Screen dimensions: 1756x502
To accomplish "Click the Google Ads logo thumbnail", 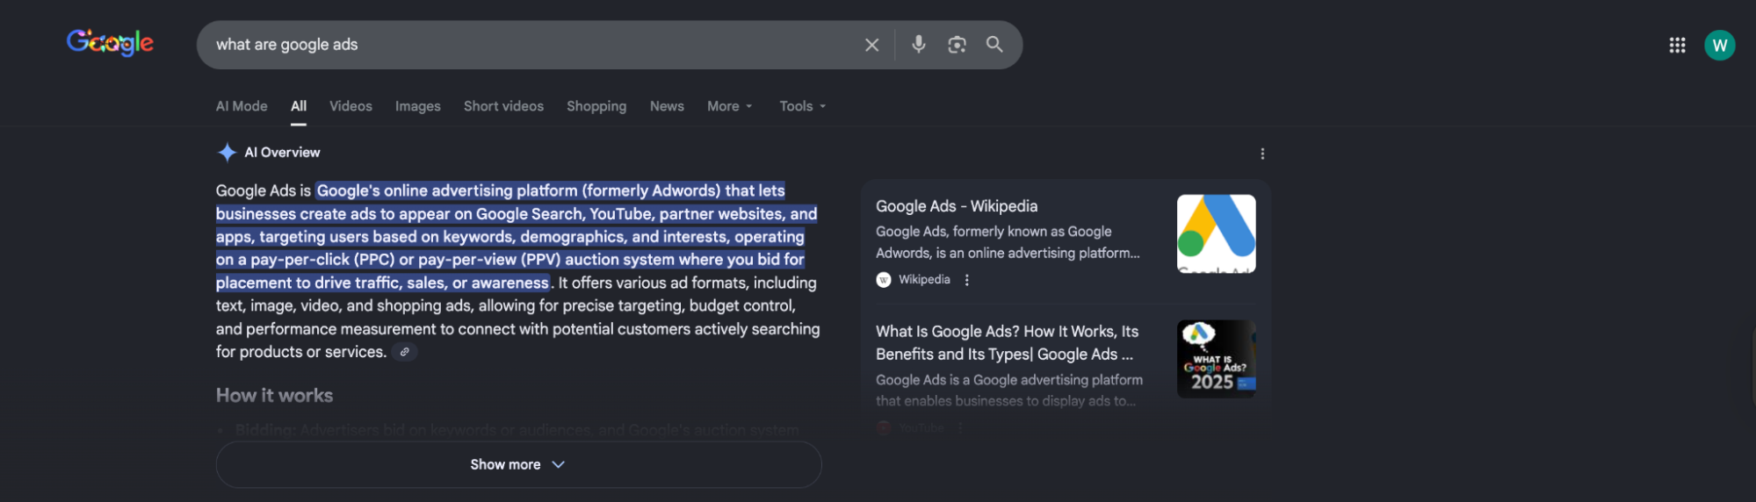I will 1216,233.
